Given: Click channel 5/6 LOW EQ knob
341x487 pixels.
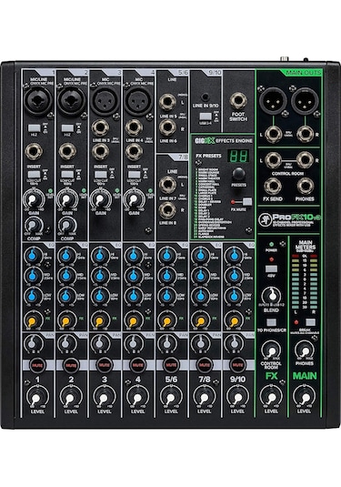Looking at the screenshot, I should [x=167, y=296].
